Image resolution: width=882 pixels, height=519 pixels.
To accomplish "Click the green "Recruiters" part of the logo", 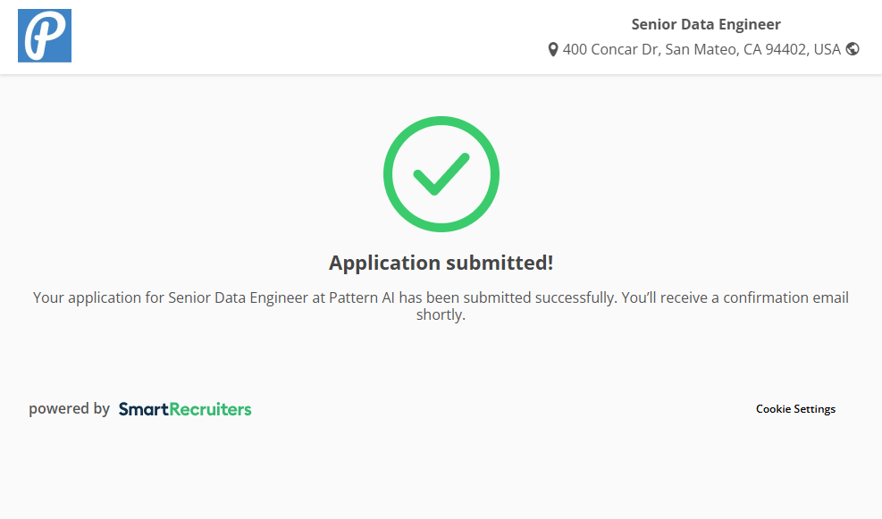I will click(x=211, y=409).
